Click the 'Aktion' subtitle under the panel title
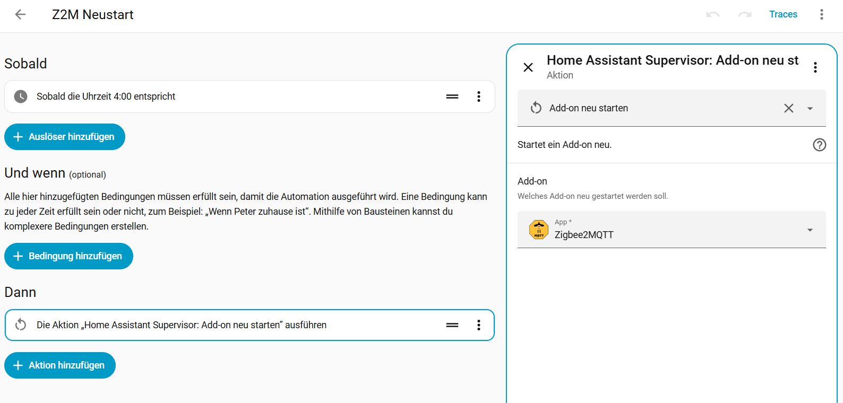 [x=560, y=75]
